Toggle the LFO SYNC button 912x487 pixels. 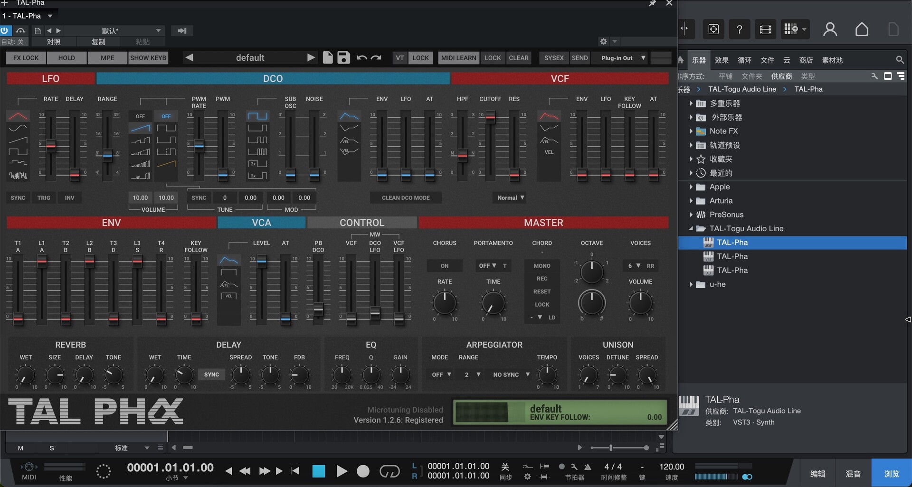click(x=18, y=198)
